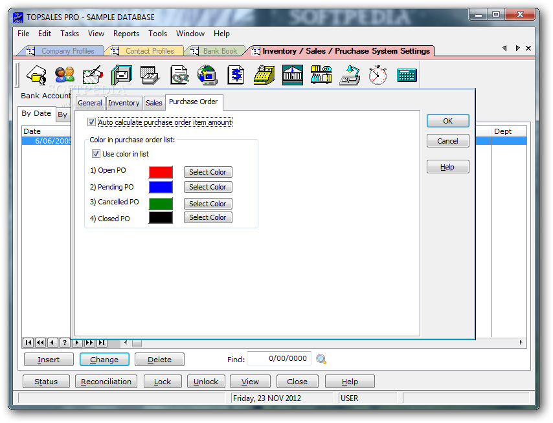Click the page-back double arrow button

41,342
